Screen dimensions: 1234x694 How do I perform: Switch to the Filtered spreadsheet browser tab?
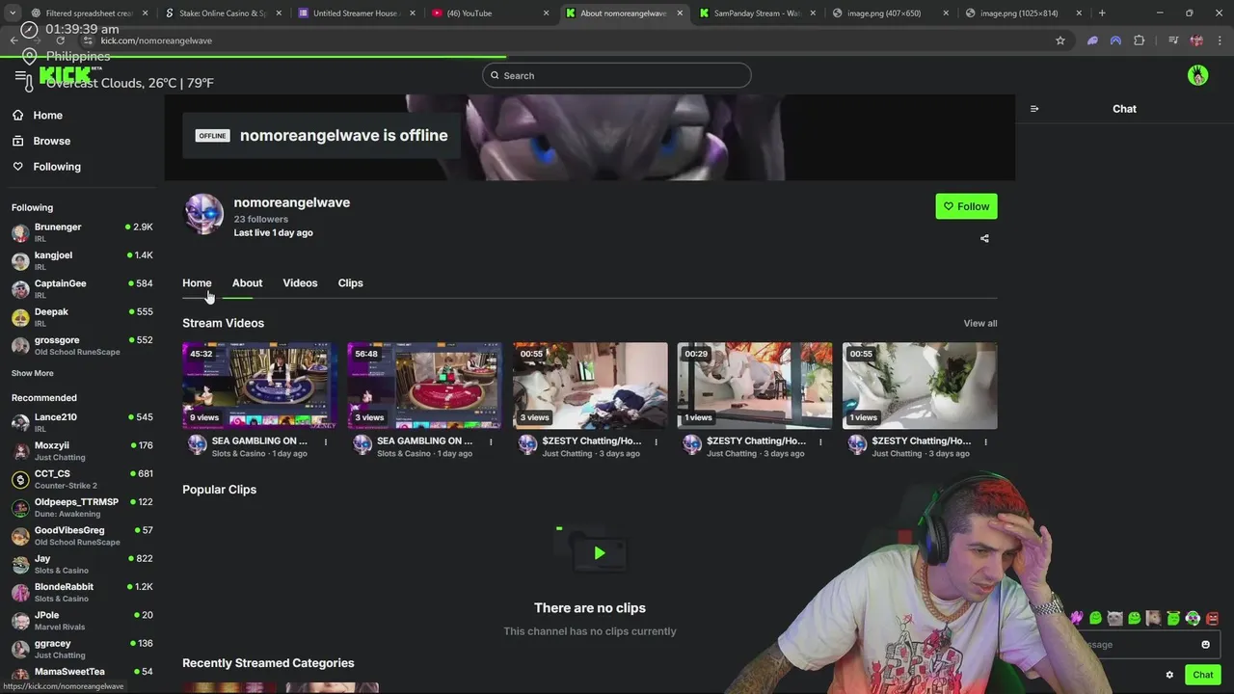(89, 13)
